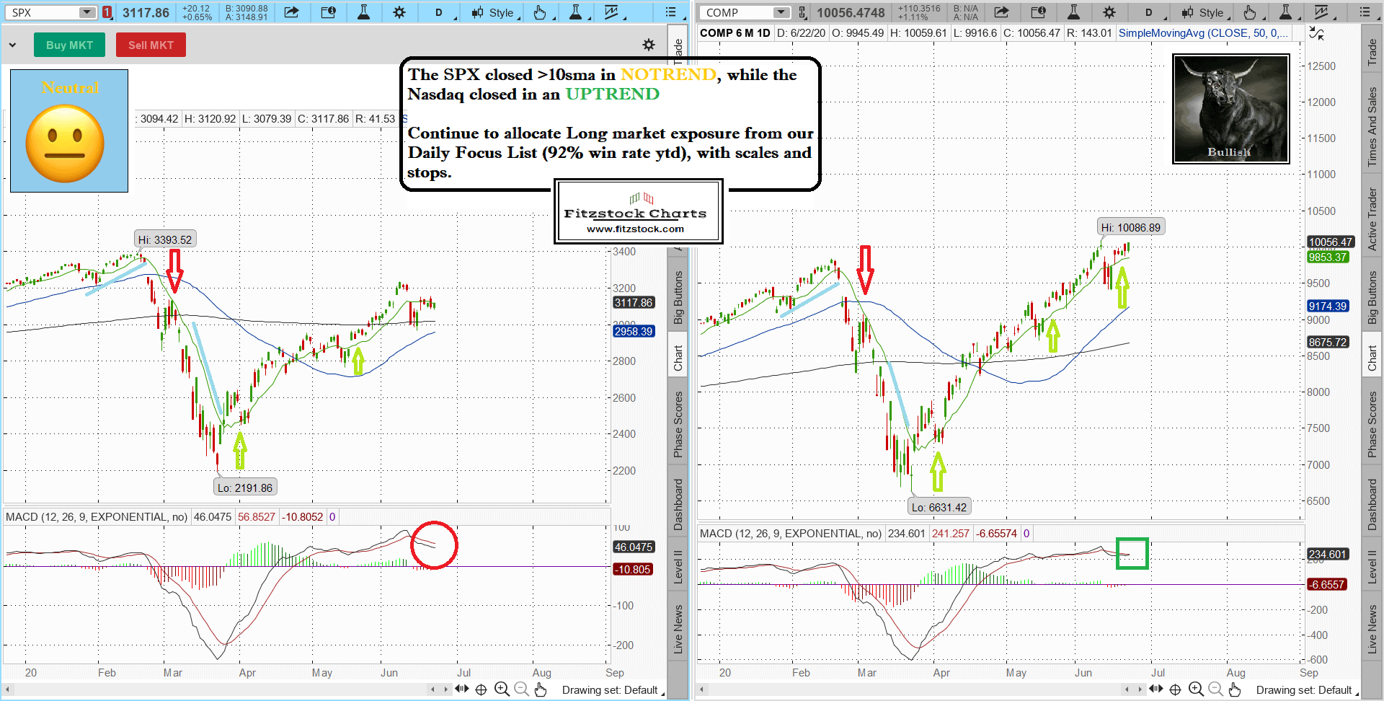The height and width of the screenshot is (701, 1384).
Task: Collapse the Buy/Sell order bar chevron
Action: (x=12, y=45)
